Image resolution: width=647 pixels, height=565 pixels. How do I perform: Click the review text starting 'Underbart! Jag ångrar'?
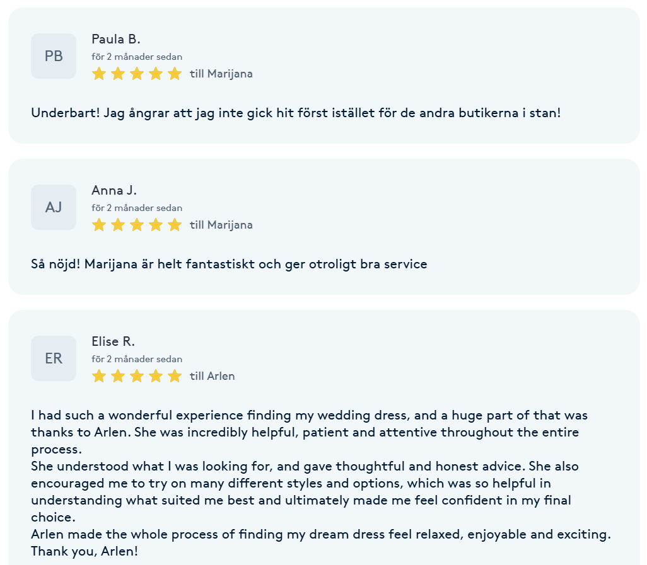[296, 113]
